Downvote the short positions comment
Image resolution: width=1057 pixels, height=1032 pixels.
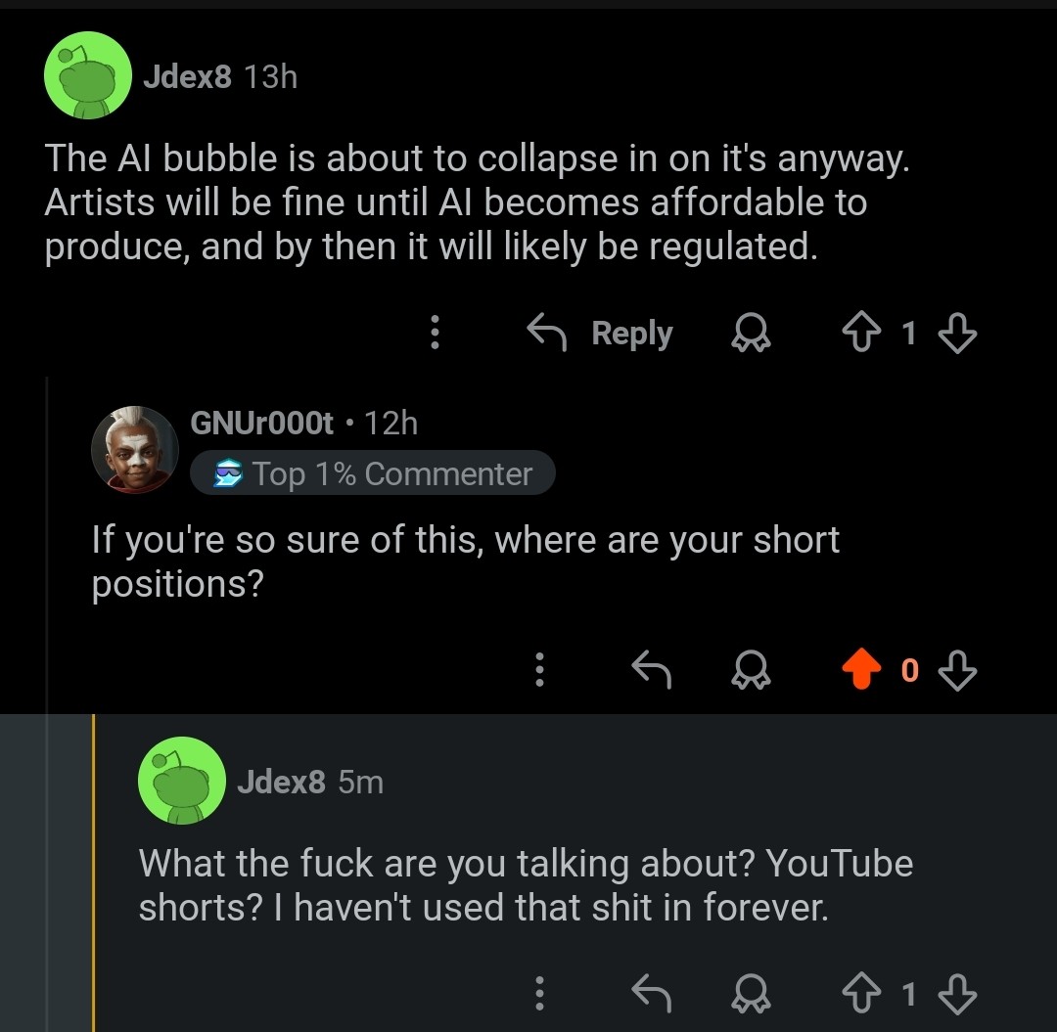(956, 670)
